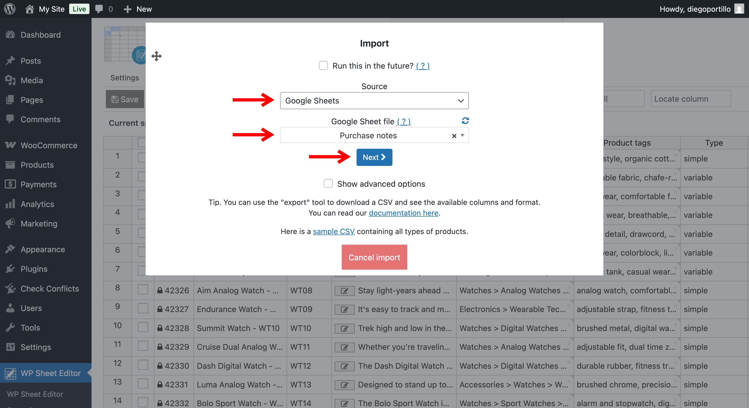This screenshot has height=408, width=749.
Task: Select the WP Sheet Editor sidebar icon
Action: click(x=11, y=373)
